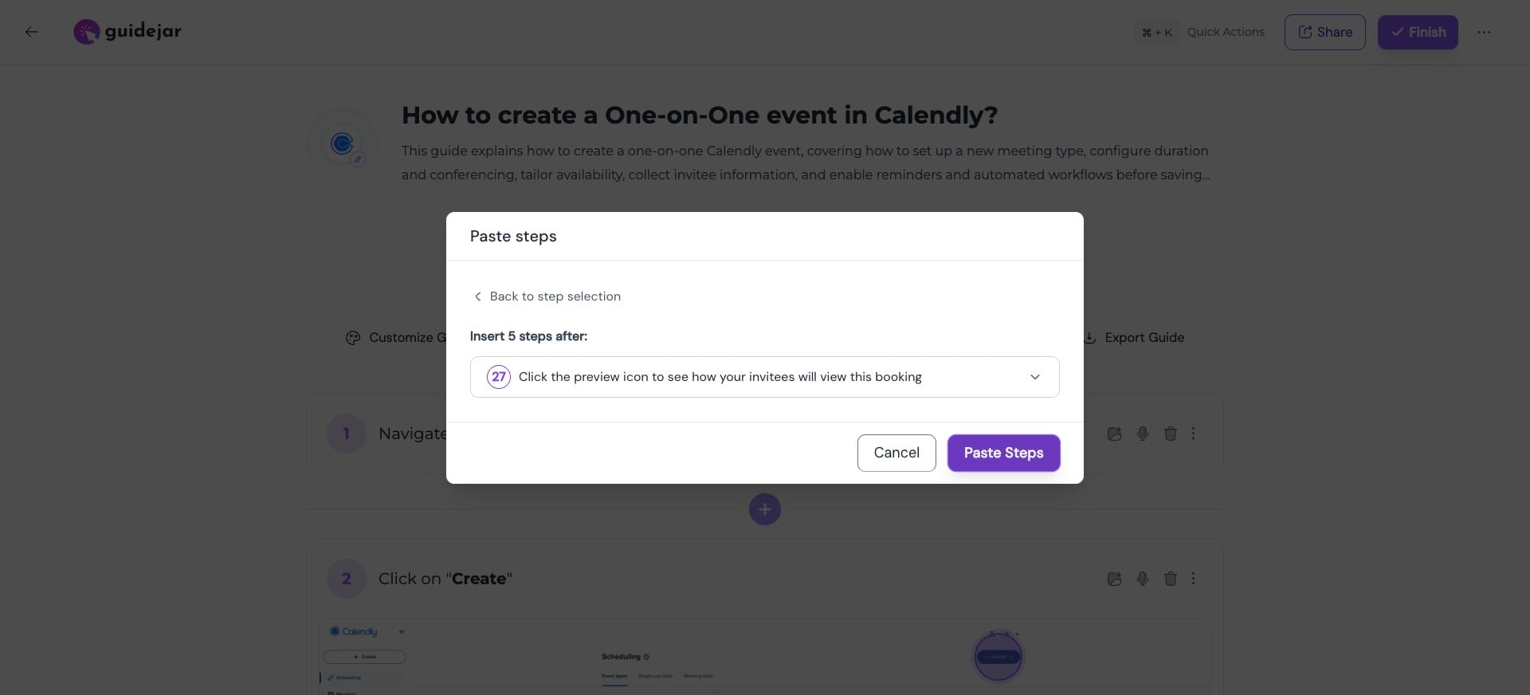Screen dimensions: 1530x695
Task: Click the microphone icon on step 2
Action: tap(1142, 579)
